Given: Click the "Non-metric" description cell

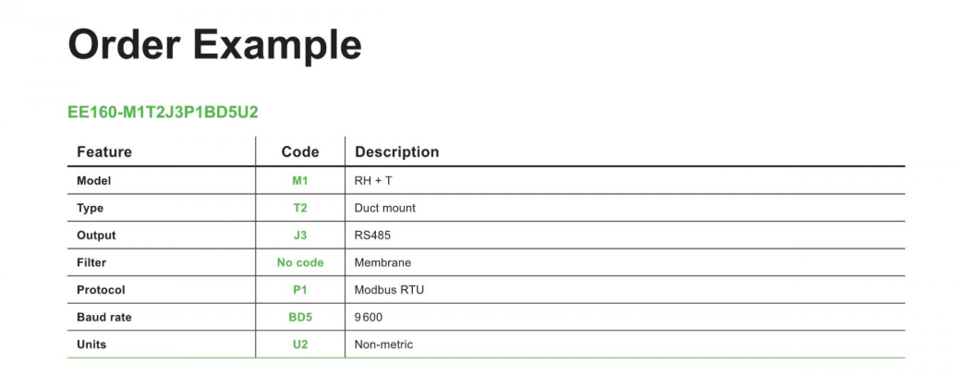Looking at the screenshot, I should pos(384,345).
